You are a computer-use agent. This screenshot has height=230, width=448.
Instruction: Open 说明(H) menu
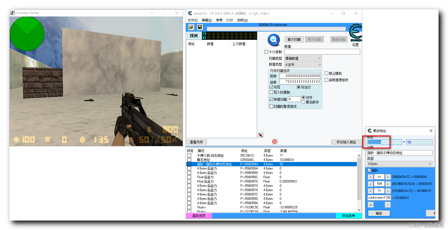pos(242,20)
